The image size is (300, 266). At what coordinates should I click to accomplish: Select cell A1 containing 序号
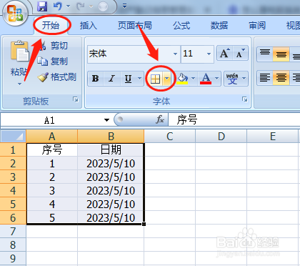52,150
